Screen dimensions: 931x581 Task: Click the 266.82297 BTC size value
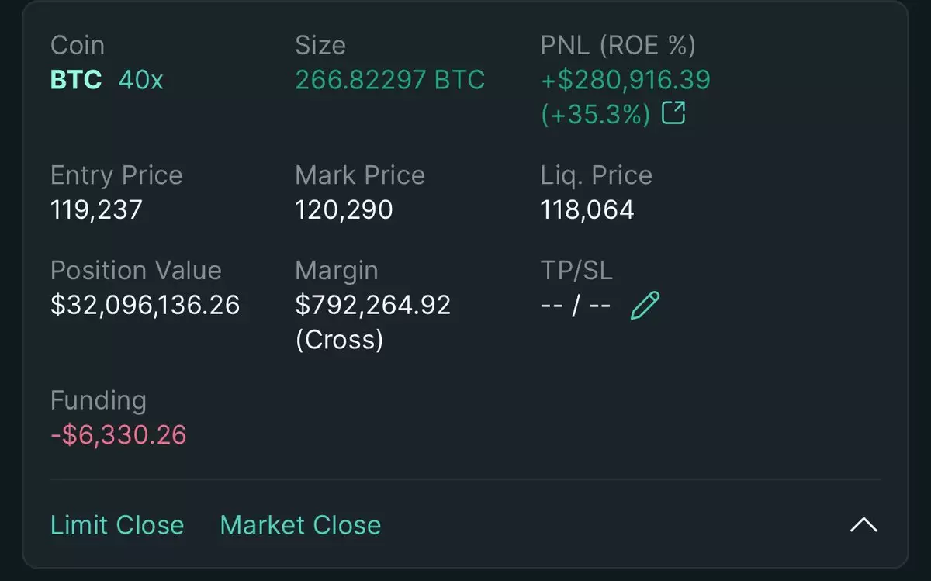click(390, 80)
